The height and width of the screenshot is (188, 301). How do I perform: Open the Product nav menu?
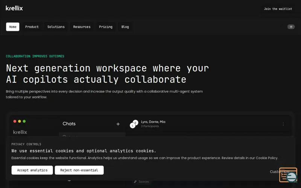coord(32,27)
